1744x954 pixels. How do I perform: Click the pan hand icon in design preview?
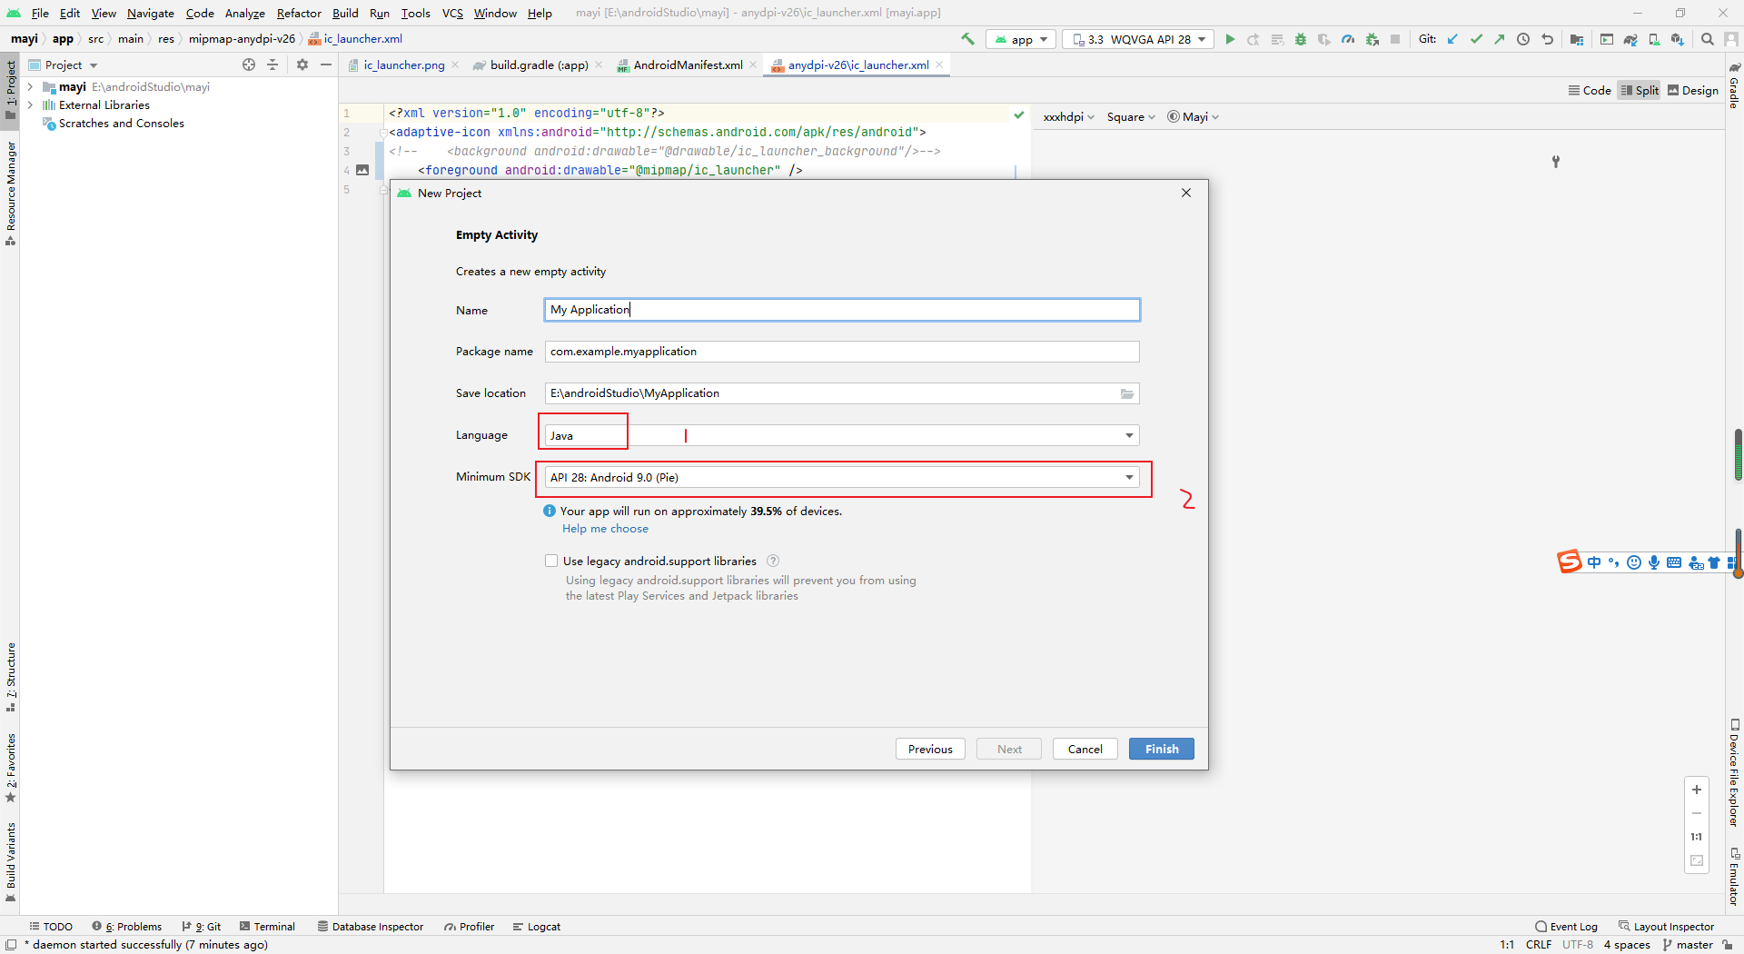point(1556,162)
